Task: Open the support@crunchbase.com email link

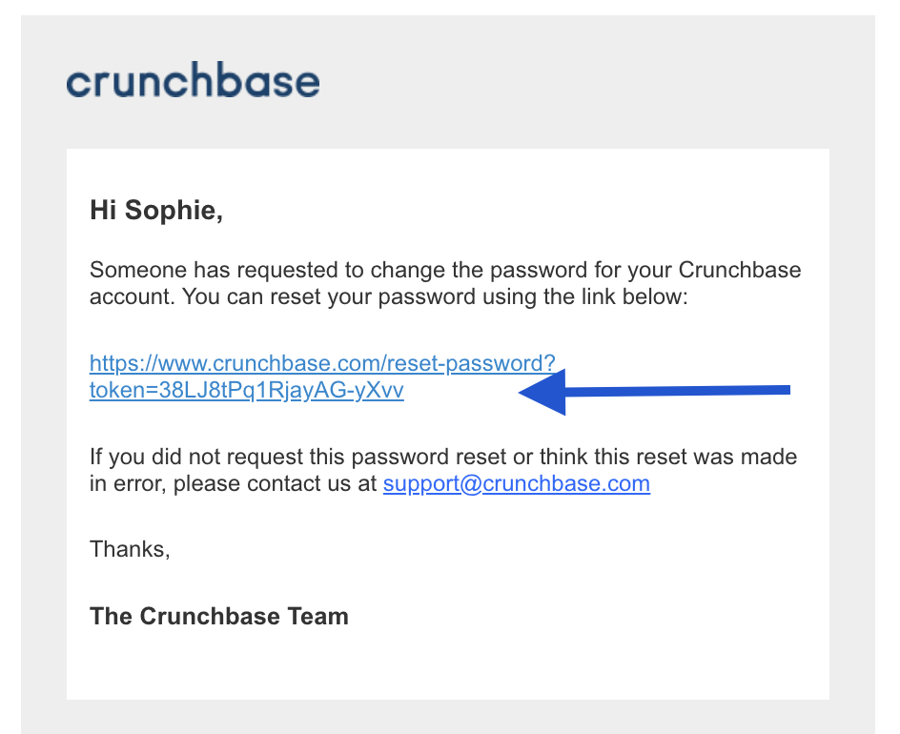Action: [517, 484]
